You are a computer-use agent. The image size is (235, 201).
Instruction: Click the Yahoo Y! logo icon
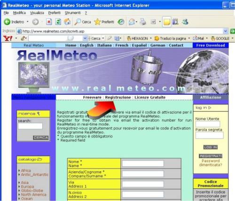(x=8, y=38)
